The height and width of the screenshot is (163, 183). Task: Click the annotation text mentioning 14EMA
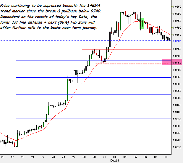(50, 6)
